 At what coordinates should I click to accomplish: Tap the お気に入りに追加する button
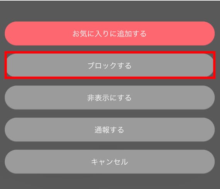(110, 34)
